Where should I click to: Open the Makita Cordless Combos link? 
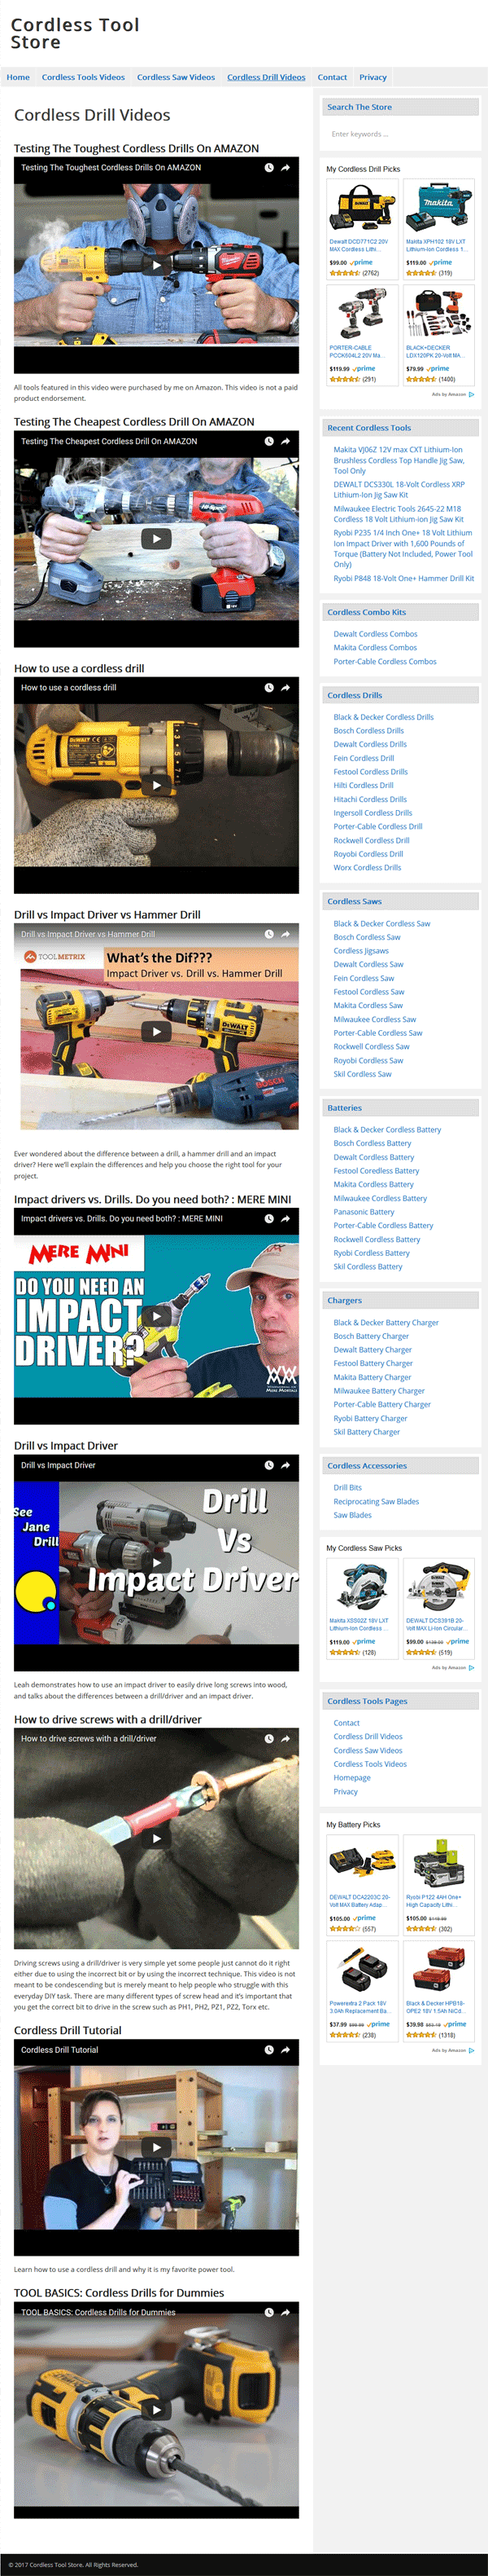[x=375, y=647]
